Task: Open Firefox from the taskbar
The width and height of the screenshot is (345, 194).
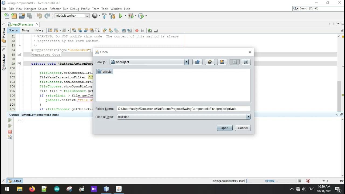Action: [x=32, y=189]
